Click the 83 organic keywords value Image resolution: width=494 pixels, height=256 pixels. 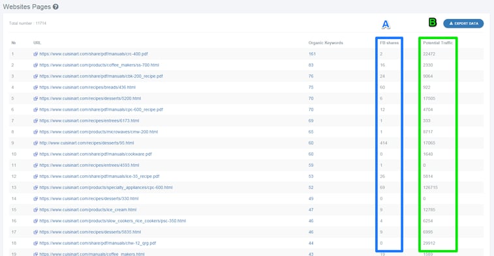coord(311,65)
